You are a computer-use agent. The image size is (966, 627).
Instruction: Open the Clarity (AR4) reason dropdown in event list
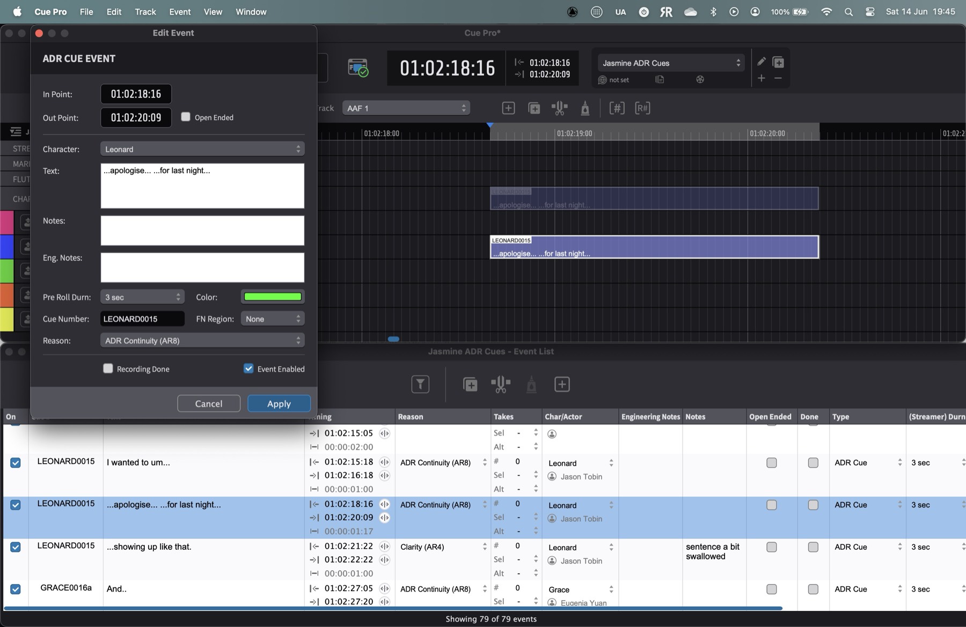(443, 547)
